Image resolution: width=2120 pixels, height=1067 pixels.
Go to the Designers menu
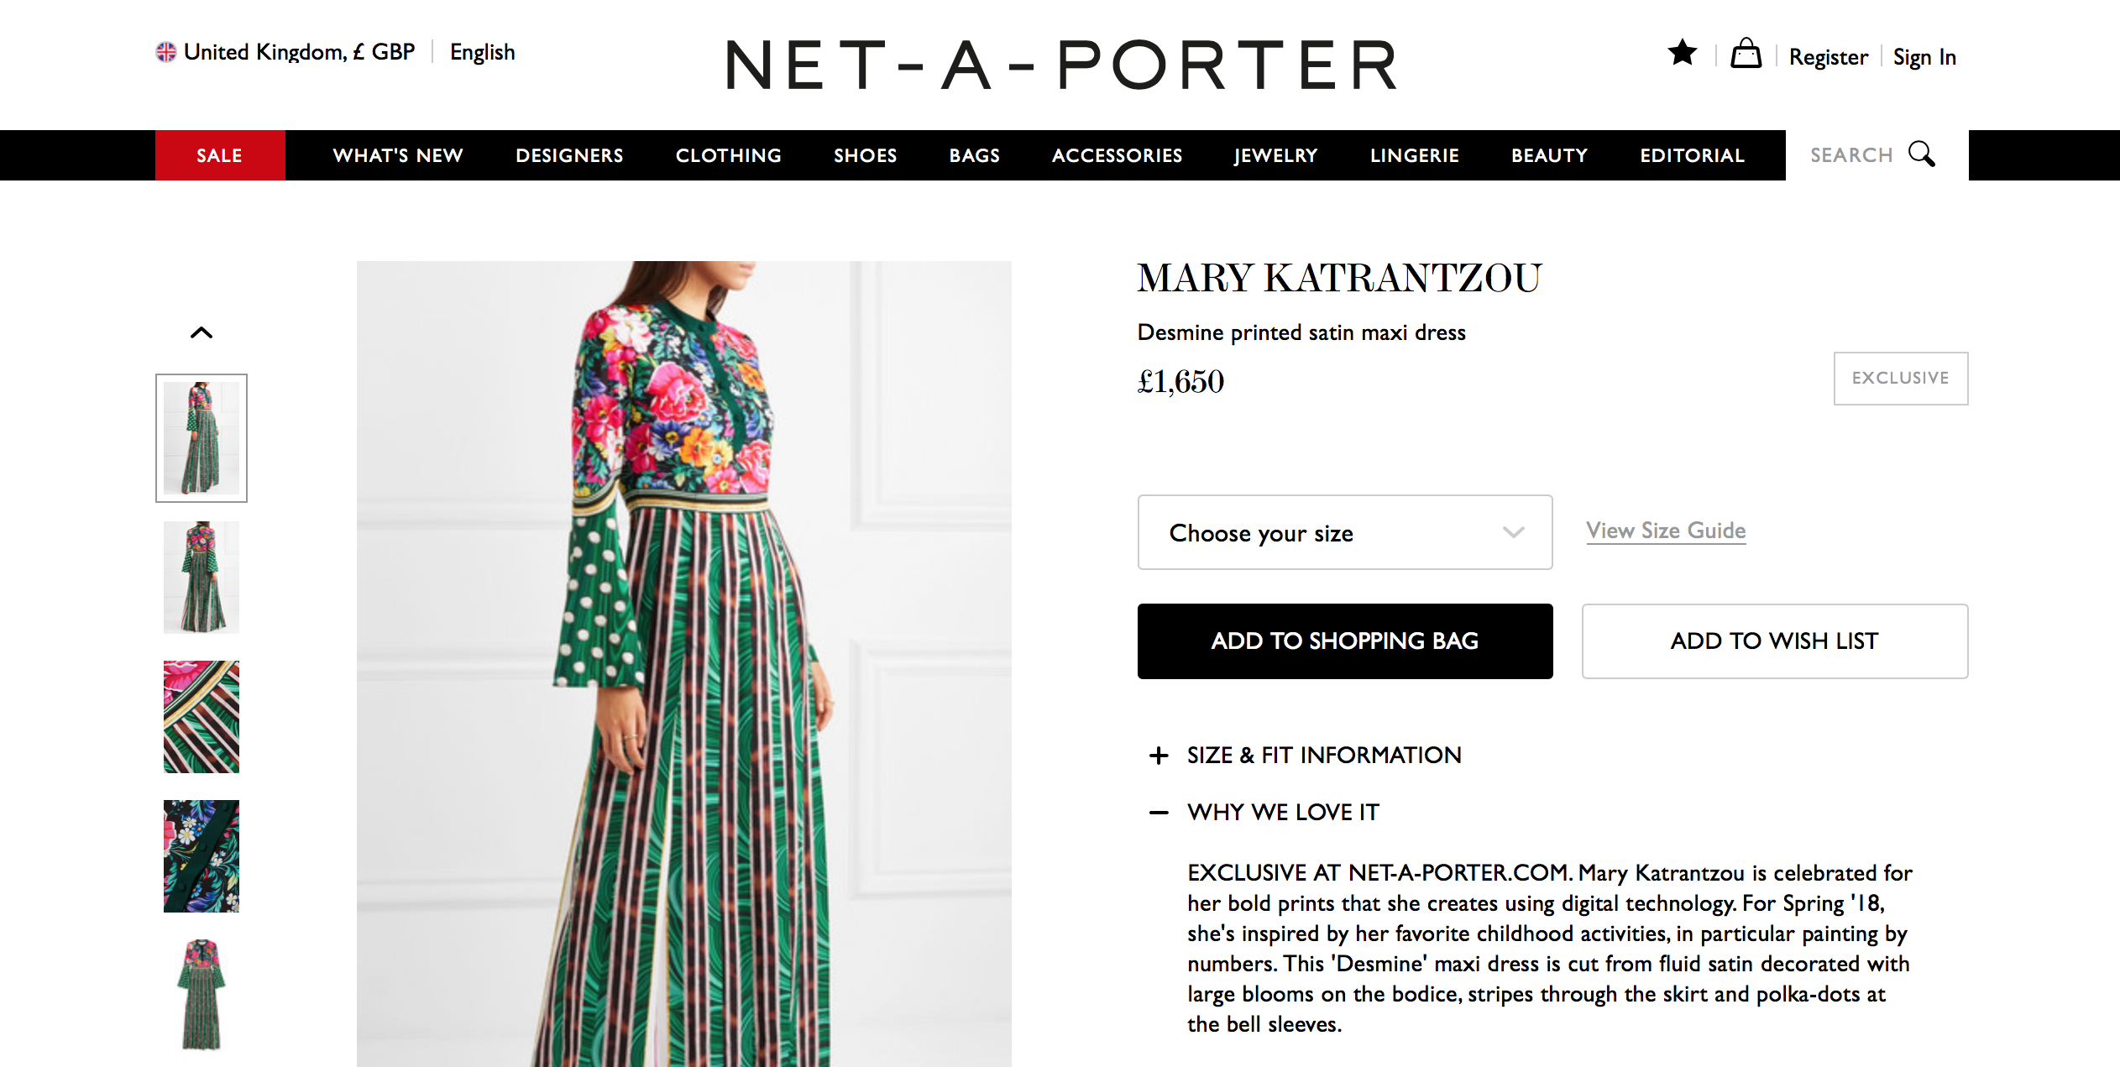click(569, 155)
